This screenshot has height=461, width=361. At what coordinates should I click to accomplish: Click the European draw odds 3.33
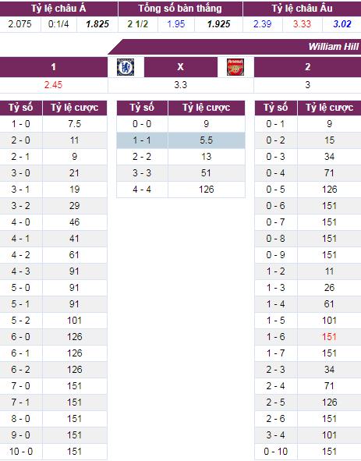[302, 24]
